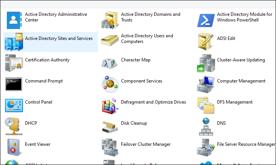Viewport: 276px width, 165px height.
Task: Click 'Active Directory Sites and Services' text
Action: click(59, 38)
